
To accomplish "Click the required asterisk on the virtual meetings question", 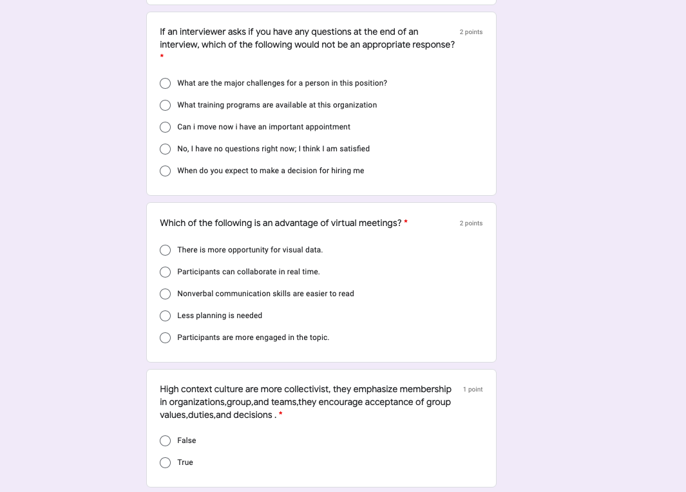I will (x=405, y=223).
